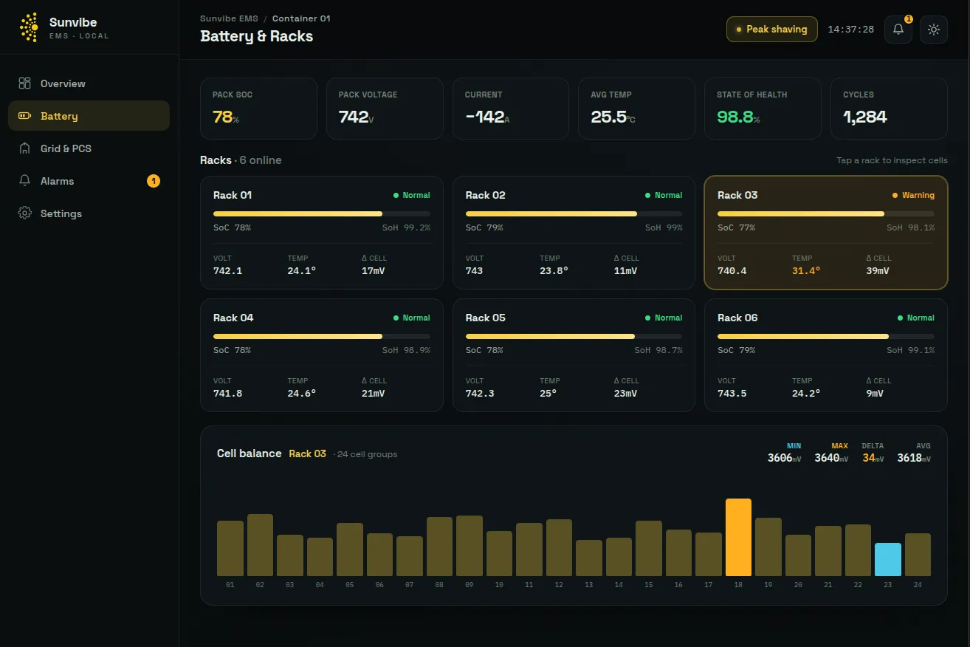The width and height of the screenshot is (970, 647).
Task: Click Rack 06 SoC progress bar
Action: (x=826, y=336)
